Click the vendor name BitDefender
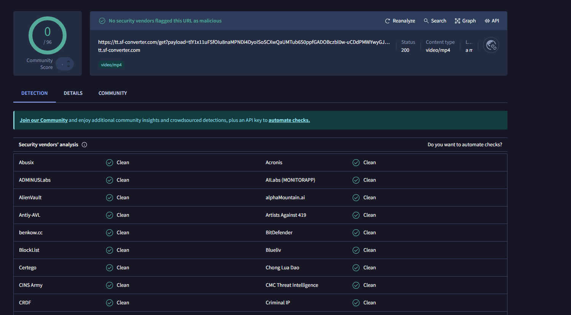 coord(279,233)
